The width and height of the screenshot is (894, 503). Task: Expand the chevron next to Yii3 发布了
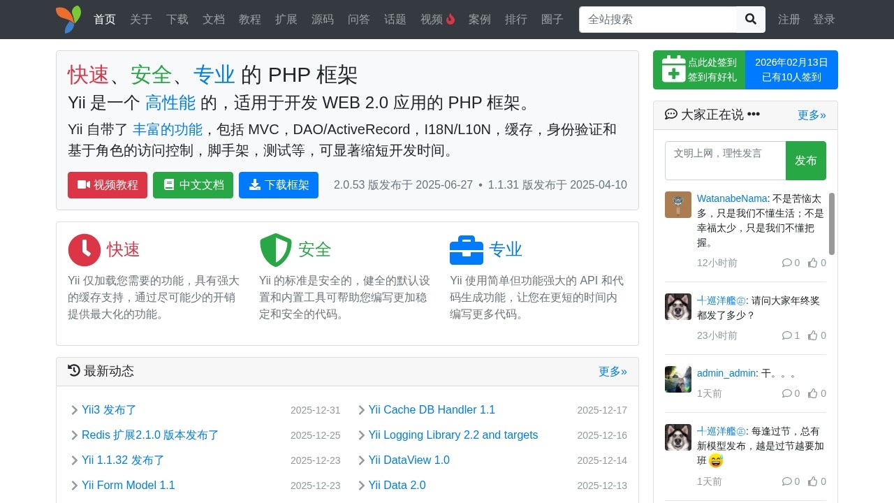tap(74, 410)
